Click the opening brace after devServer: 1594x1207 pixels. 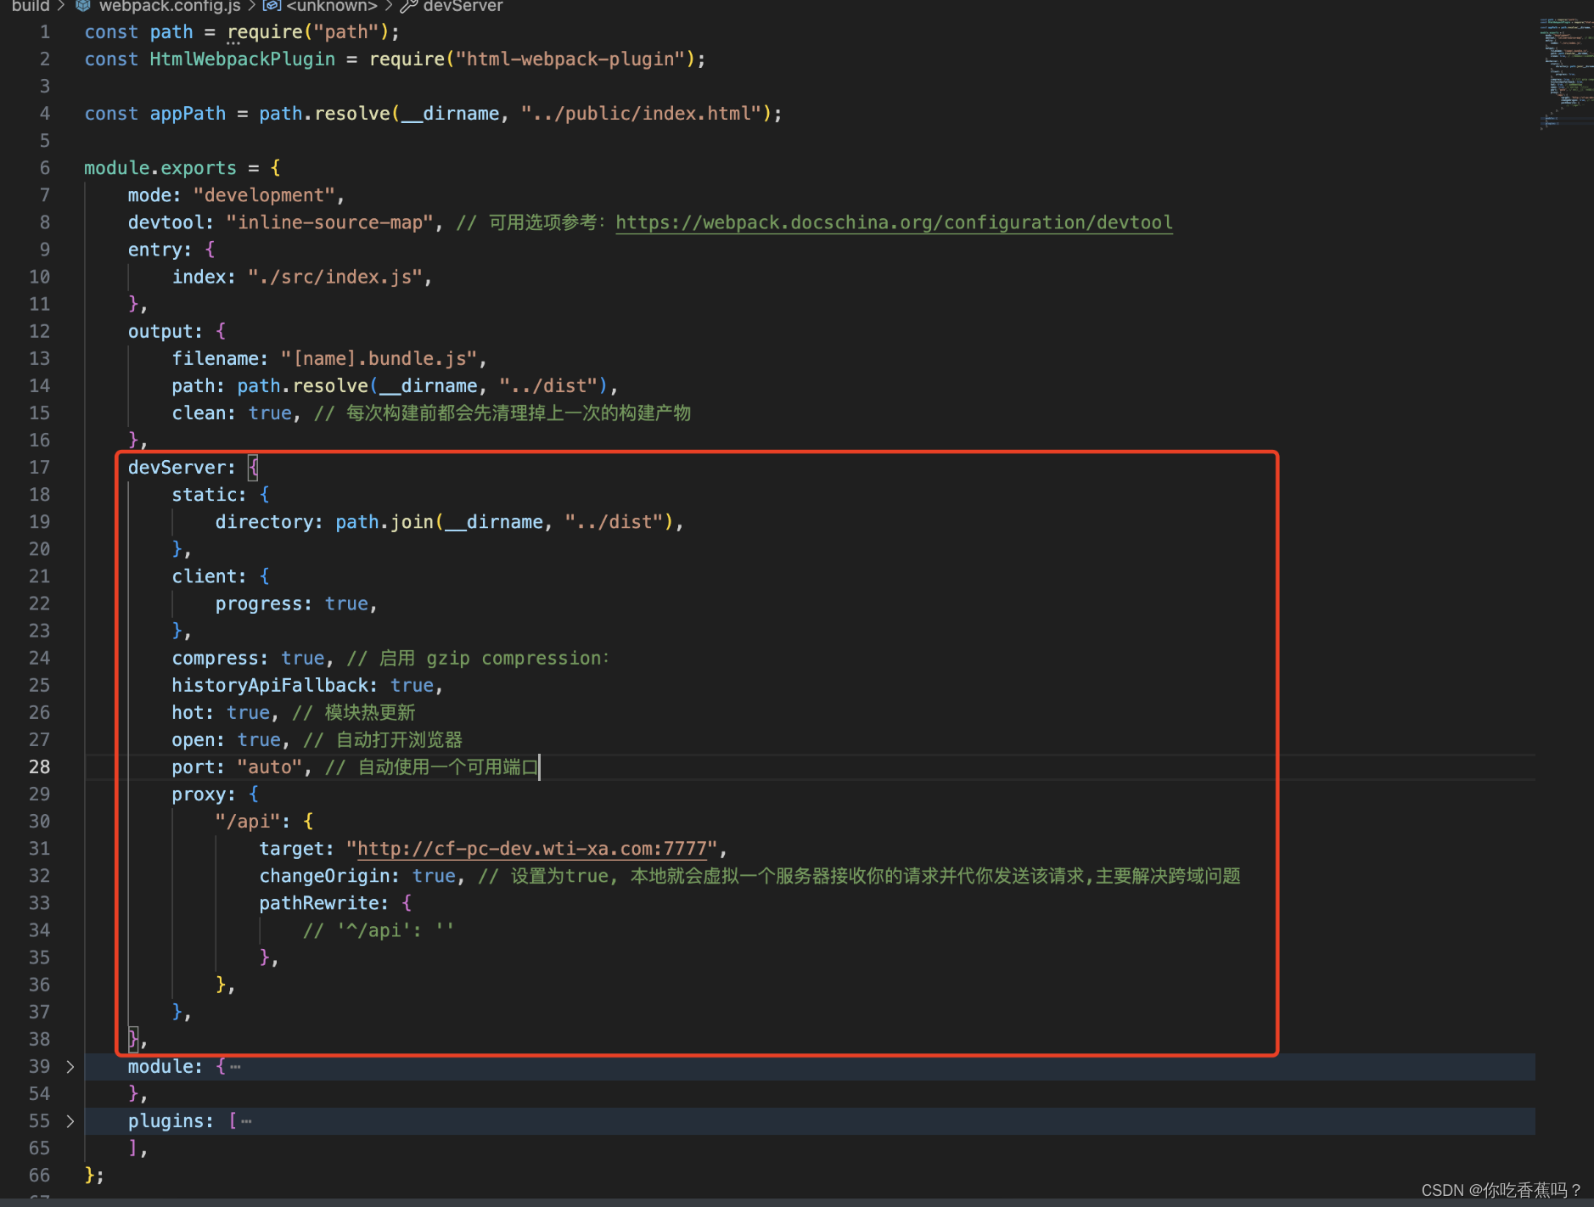253,468
